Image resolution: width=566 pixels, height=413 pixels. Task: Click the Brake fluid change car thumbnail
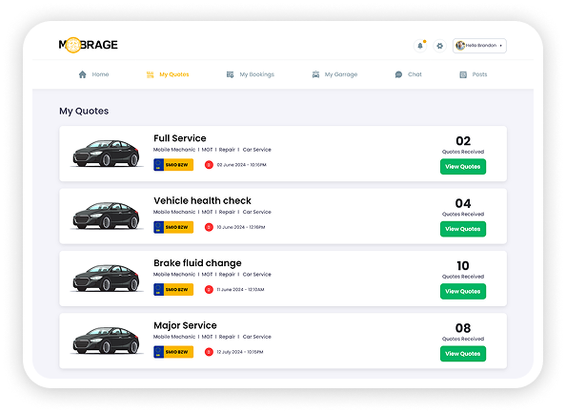106,278
